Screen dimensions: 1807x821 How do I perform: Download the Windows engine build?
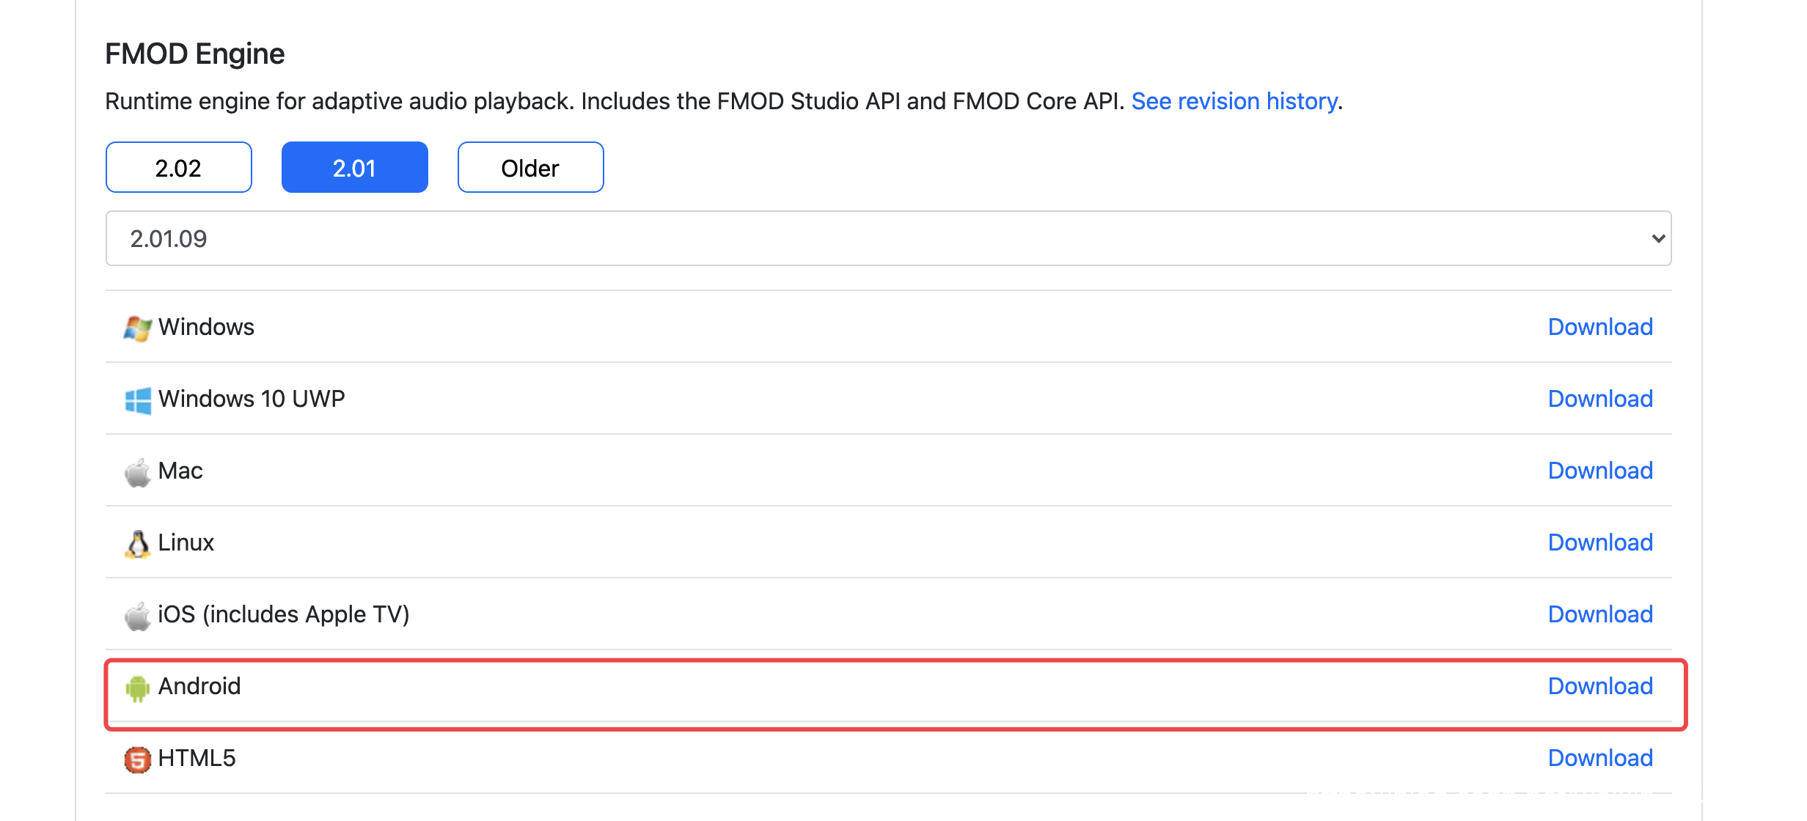coord(1599,327)
